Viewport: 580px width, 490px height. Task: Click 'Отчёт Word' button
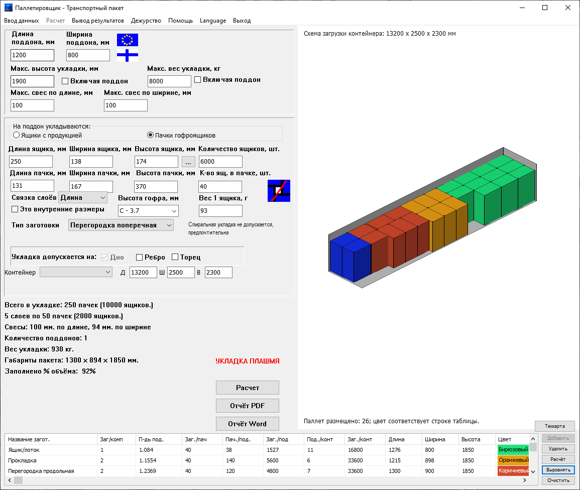[x=248, y=424]
